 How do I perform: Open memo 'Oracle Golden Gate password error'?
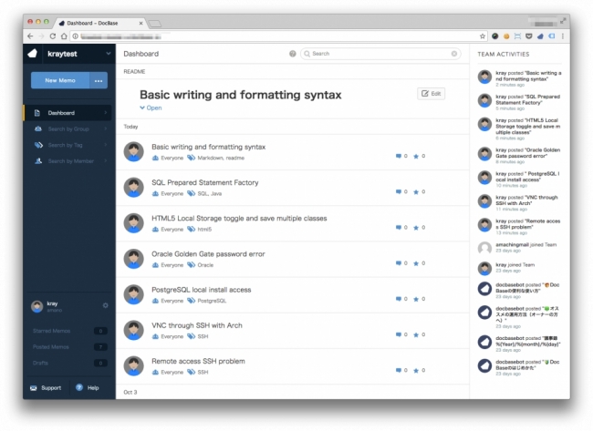coord(208,254)
